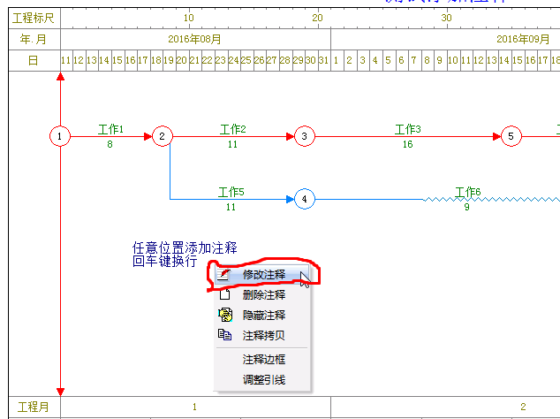Click the 工作2 task label
Image resolution: width=560 pixels, height=419 pixels.
pyautogui.click(x=232, y=129)
